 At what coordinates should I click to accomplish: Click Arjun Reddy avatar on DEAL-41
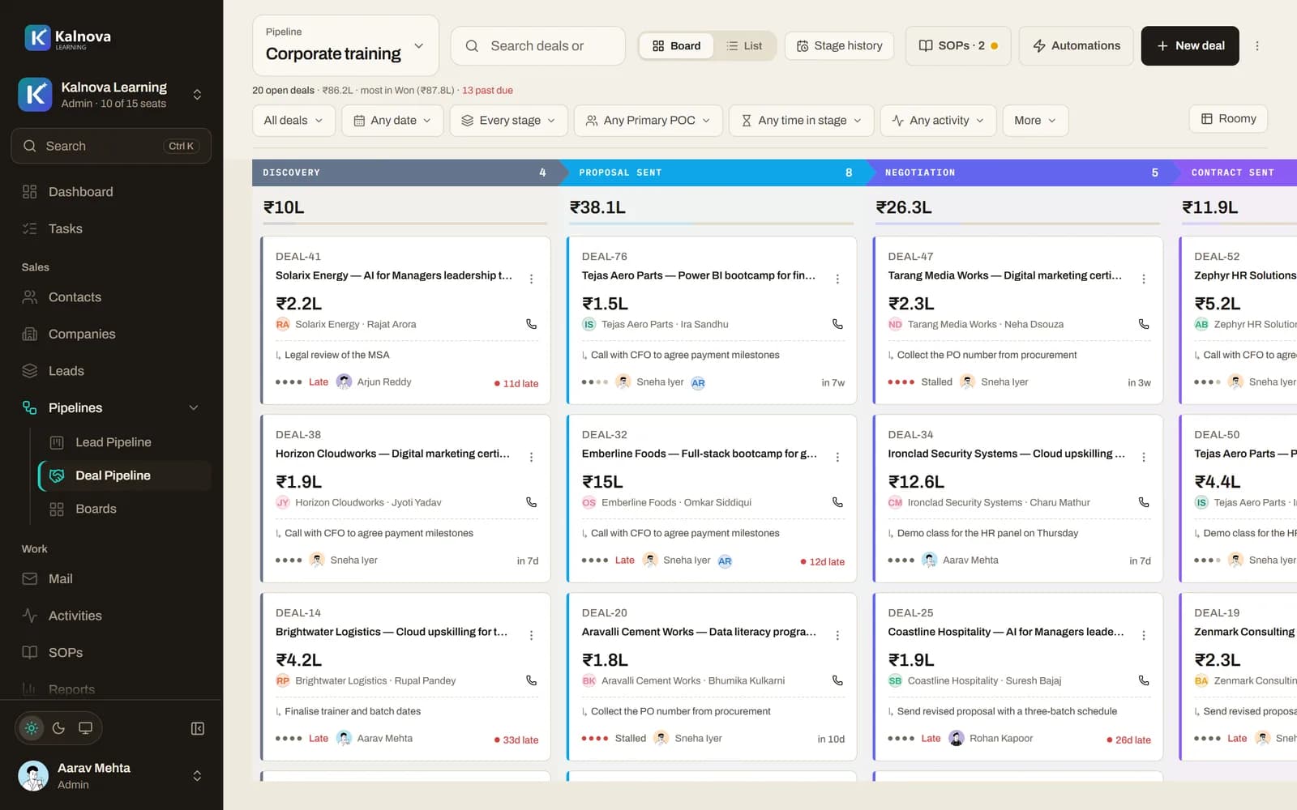(x=344, y=382)
